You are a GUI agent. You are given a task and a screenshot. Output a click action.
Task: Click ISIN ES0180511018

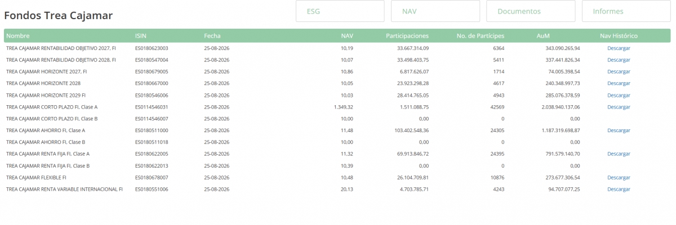(152, 142)
